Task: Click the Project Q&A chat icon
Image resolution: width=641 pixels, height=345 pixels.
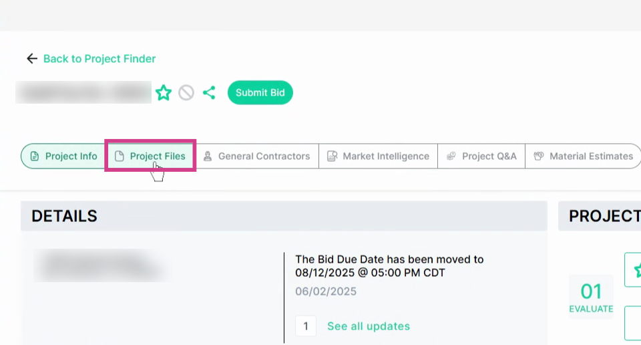Action: [451, 156]
